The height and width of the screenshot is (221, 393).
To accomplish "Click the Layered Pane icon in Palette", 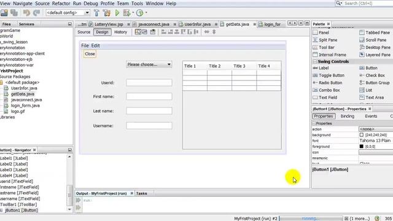I will point(362,55).
